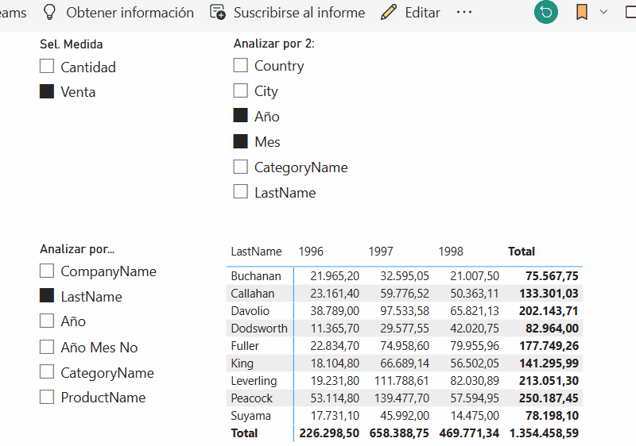Click Callahan 1997 value 59.776,52
The image size is (636, 446).
(405, 294)
